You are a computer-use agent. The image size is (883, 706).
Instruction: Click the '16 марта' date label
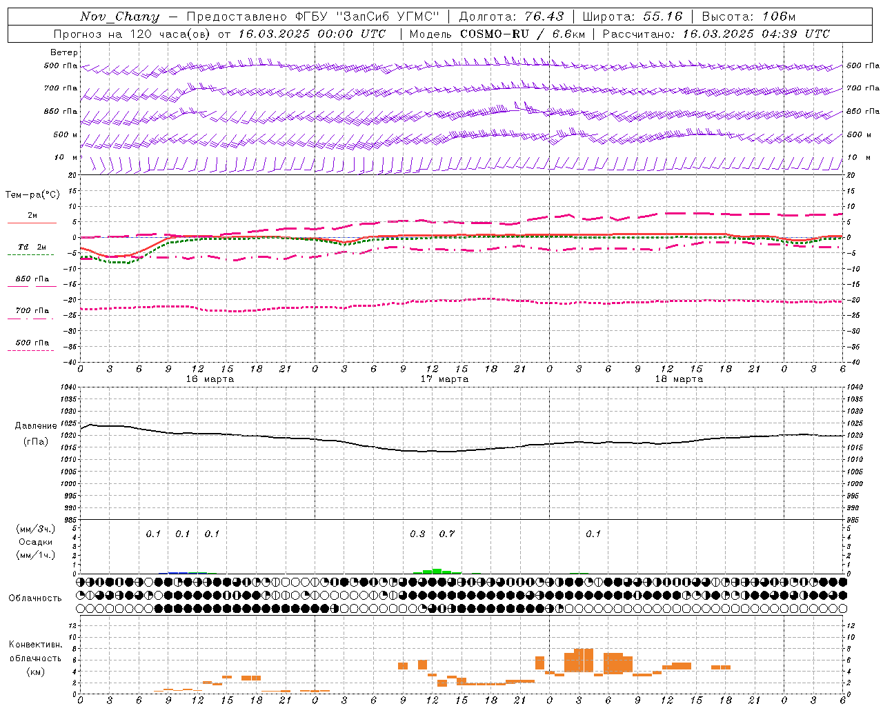coord(210,379)
